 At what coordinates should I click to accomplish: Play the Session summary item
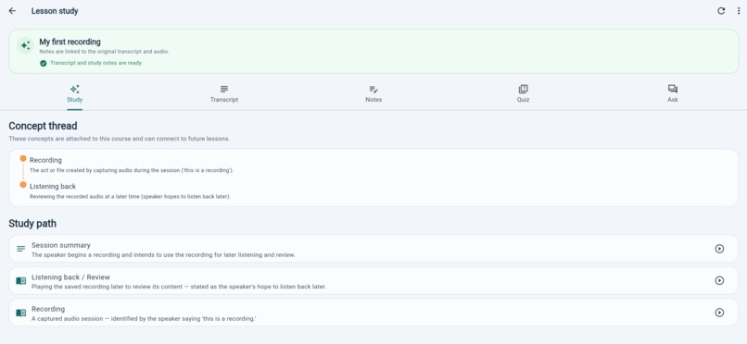719,249
